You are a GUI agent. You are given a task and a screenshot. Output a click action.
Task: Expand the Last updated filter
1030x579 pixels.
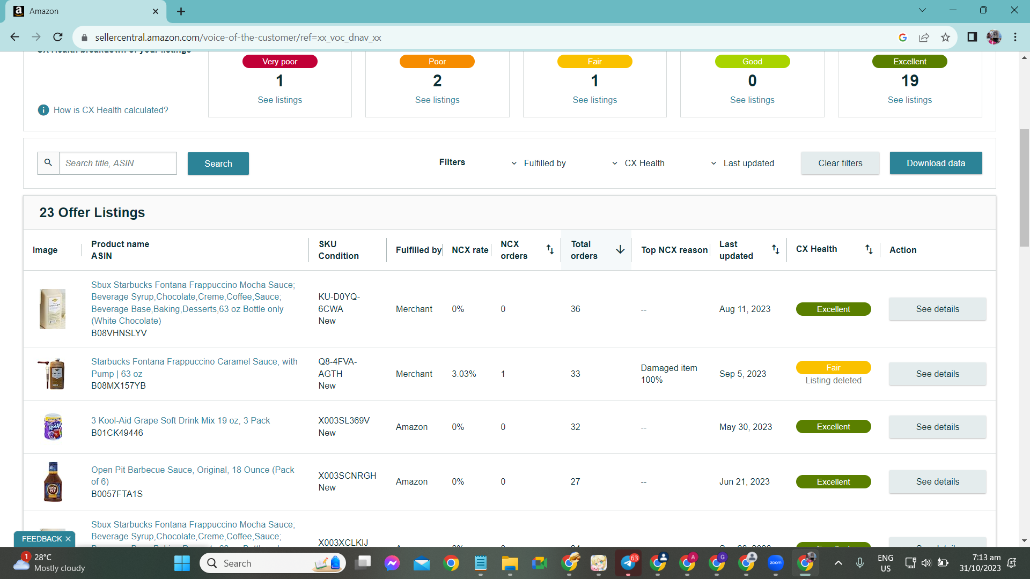coord(742,163)
